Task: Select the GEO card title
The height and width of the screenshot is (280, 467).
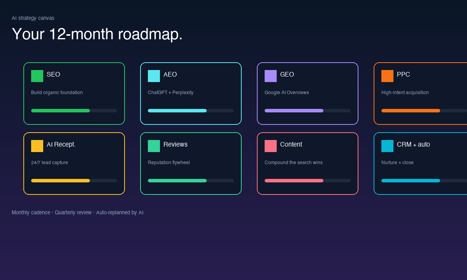Action: pos(287,74)
